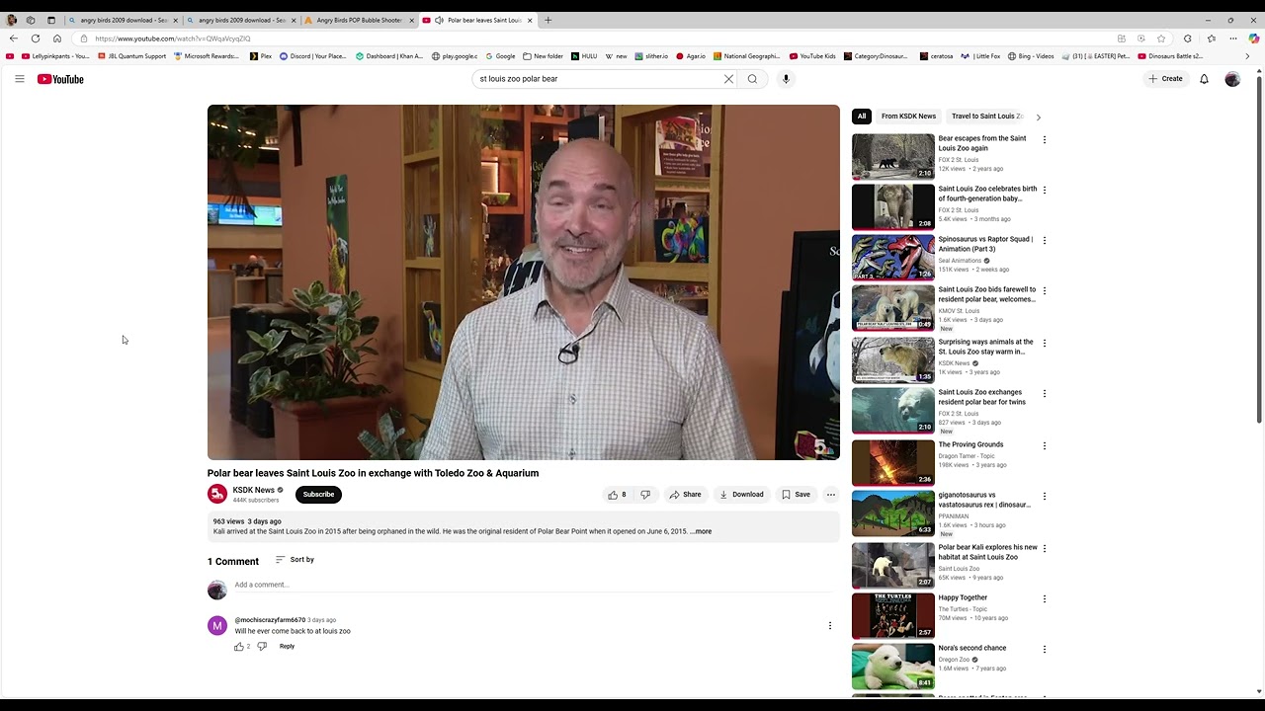Like the comment from mochiscrazyfarm6670

pyautogui.click(x=239, y=647)
